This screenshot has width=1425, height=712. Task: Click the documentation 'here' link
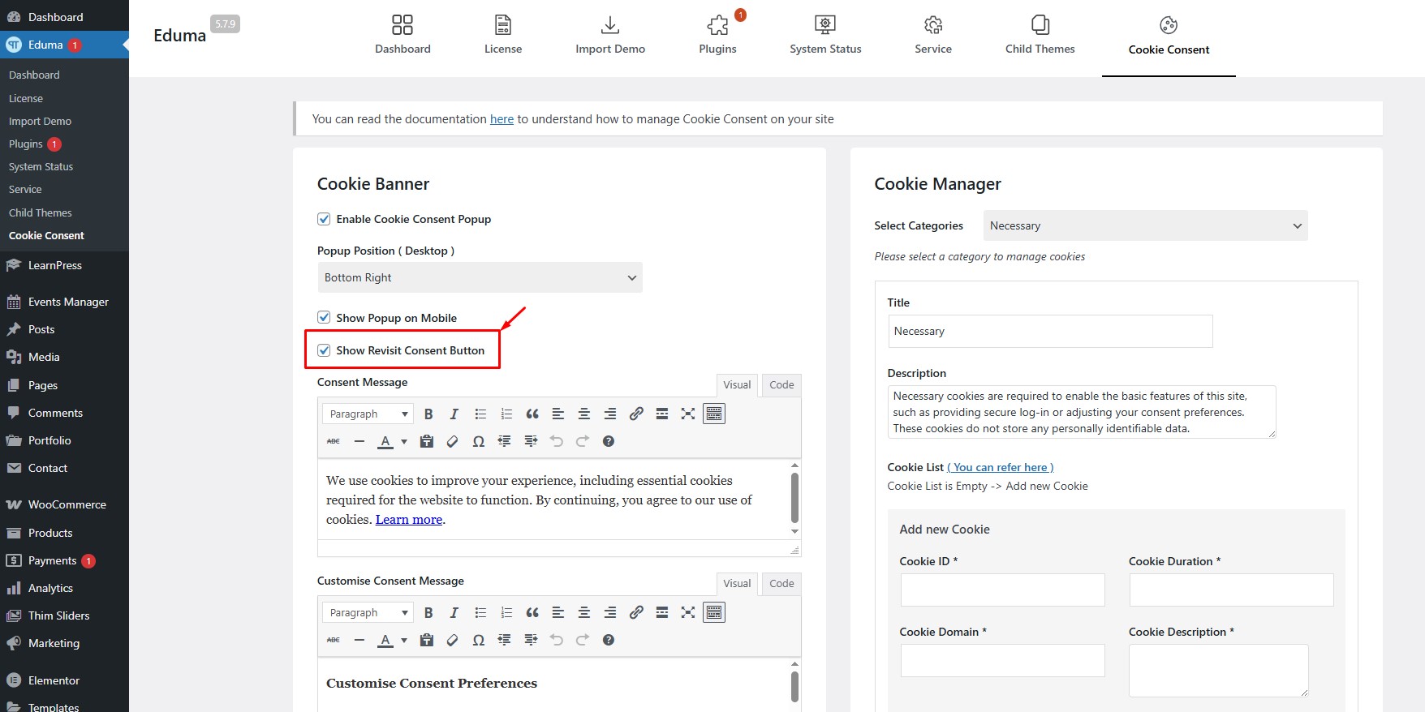[502, 119]
